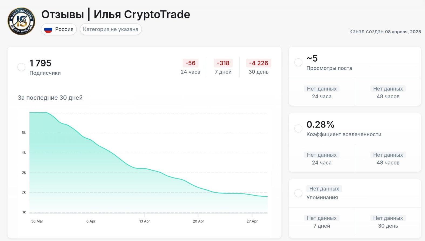Image resolution: width=425 pixels, height=241 pixels.
Task: Click 'Нет данных' for 7 дней mentions
Action: tap(322, 218)
